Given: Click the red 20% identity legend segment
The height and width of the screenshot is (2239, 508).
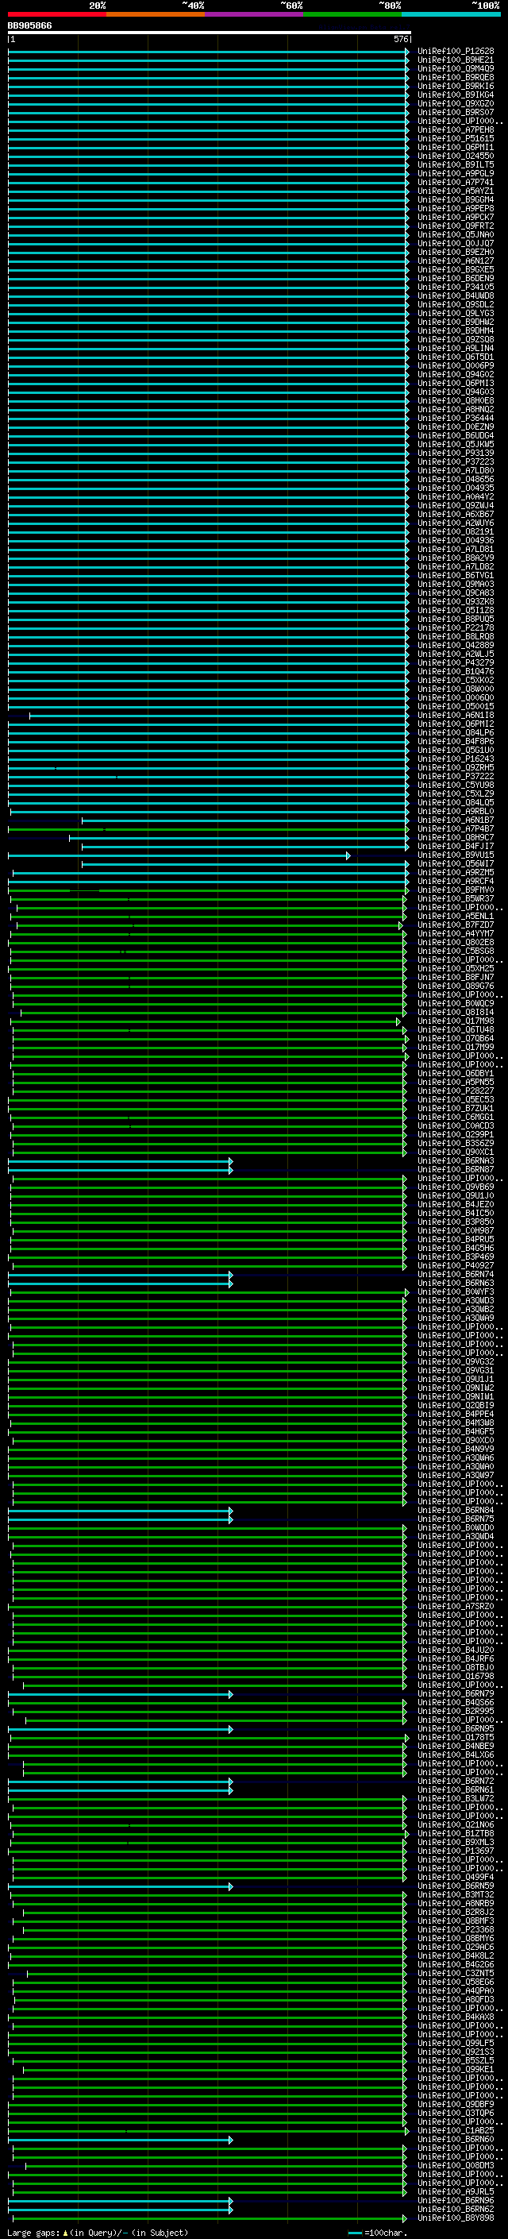Looking at the screenshot, I should 56,14.
